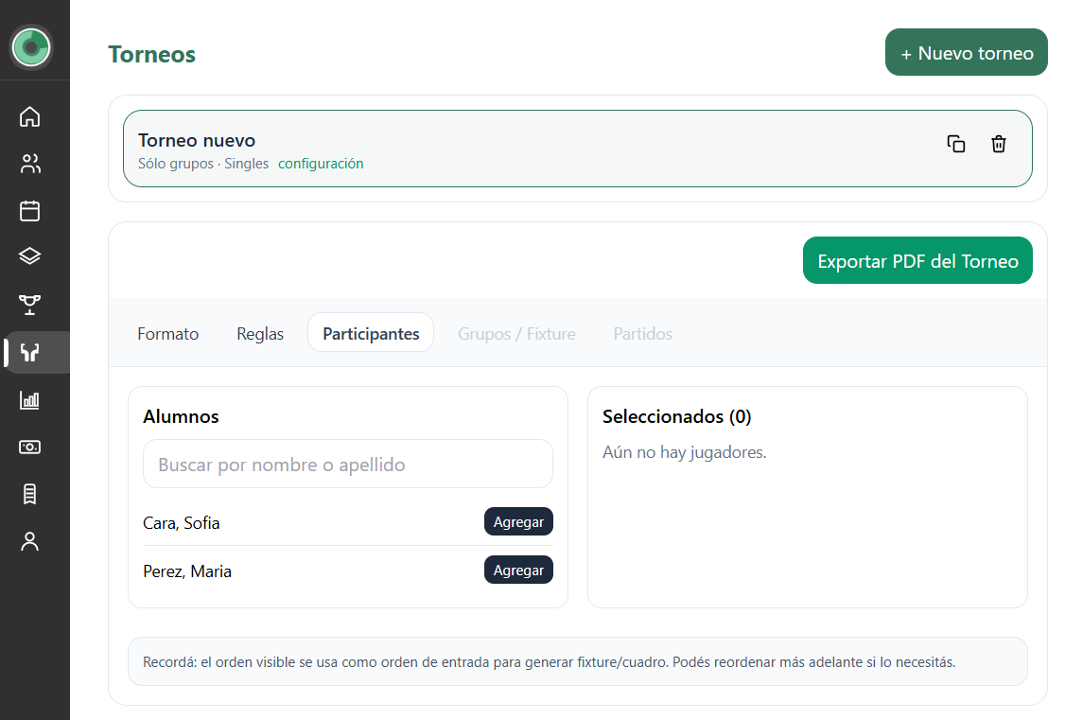Click the + Nuevo torneo button
The width and height of the screenshot is (1065, 720).
[966, 53]
